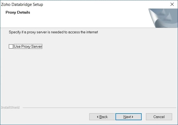Click the Use Proxy Server label text
This screenshot has width=178, height=125.
point(28,46)
